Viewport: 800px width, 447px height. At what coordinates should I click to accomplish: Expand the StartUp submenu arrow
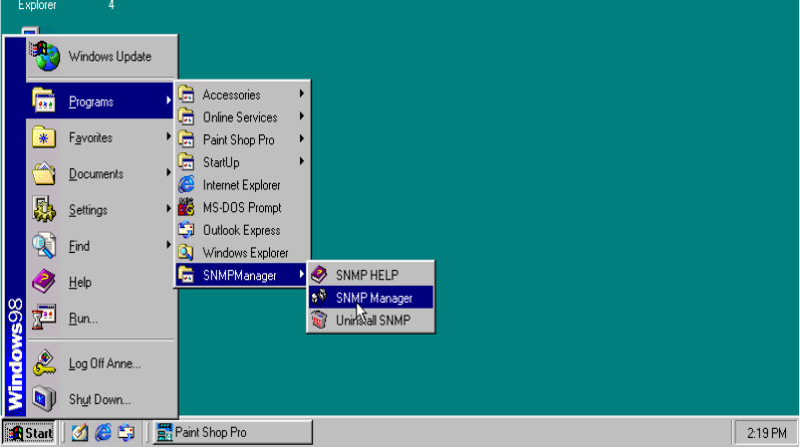(x=302, y=161)
